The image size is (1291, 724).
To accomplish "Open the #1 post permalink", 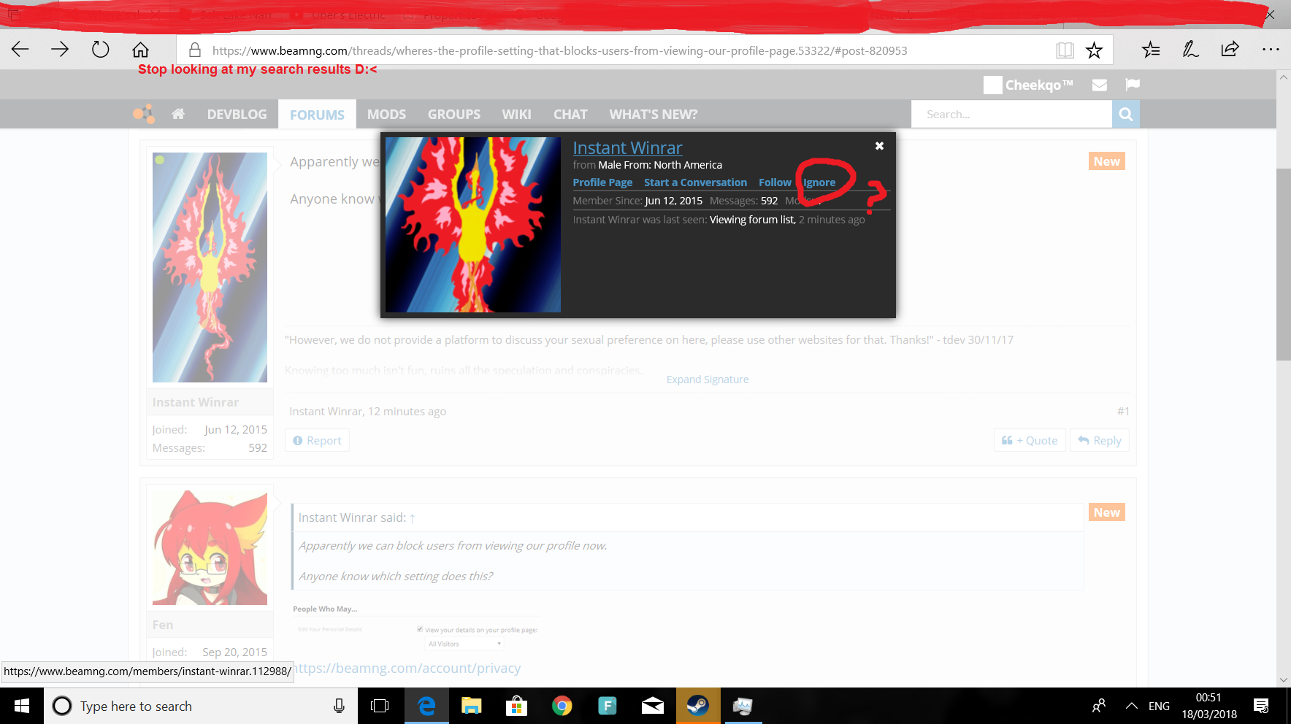I will (1123, 412).
